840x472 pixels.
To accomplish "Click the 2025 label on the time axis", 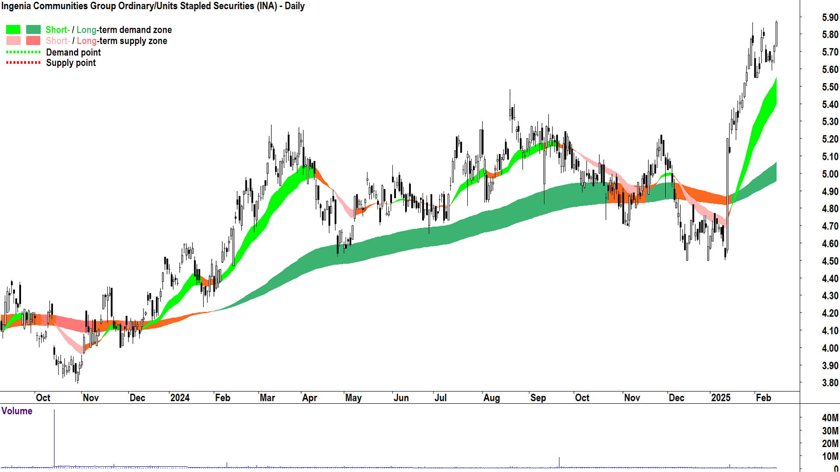I will pyautogui.click(x=721, y=398).
